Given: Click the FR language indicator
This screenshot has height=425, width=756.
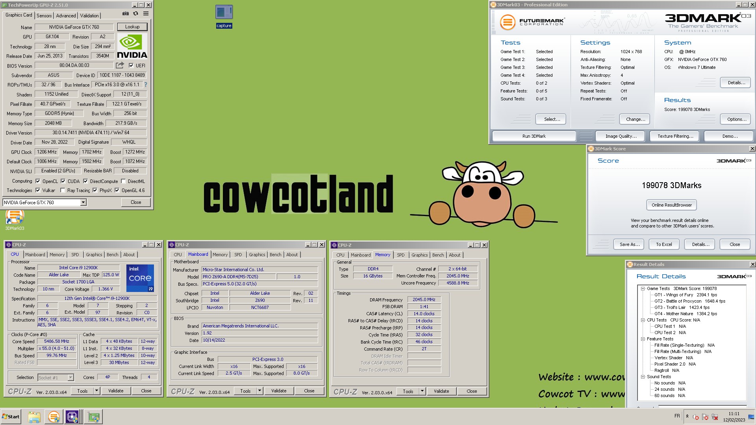Looking at the screenshot, I should tap(677, 416).
